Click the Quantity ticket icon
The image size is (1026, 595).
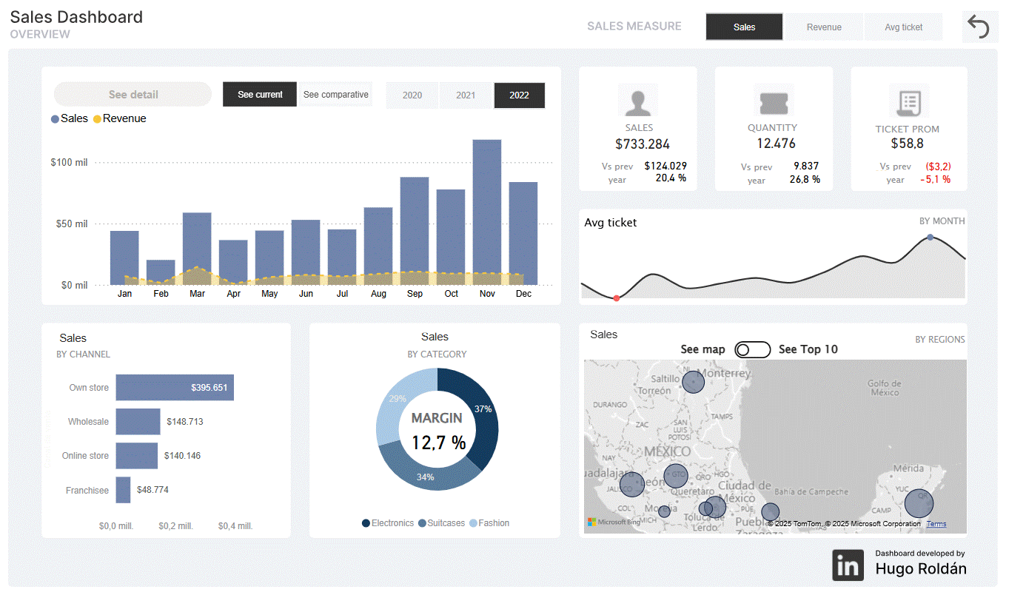click(x=774, y=101)
